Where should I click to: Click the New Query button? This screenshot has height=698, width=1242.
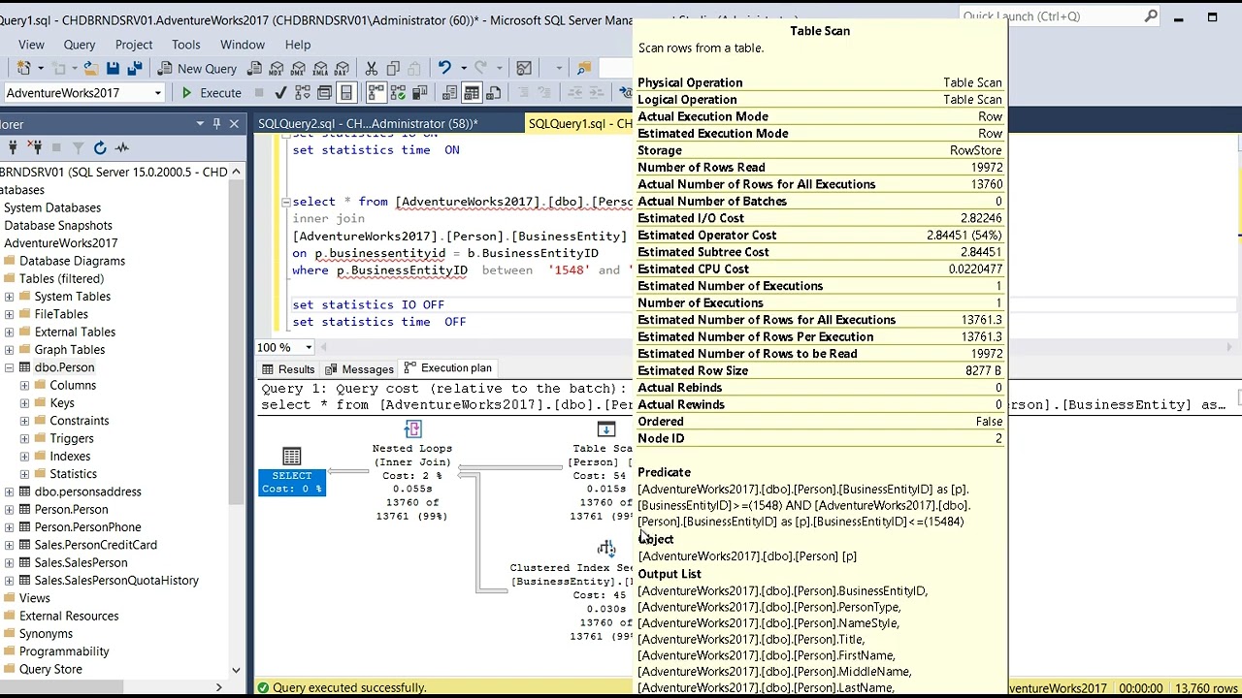[197, 69]
